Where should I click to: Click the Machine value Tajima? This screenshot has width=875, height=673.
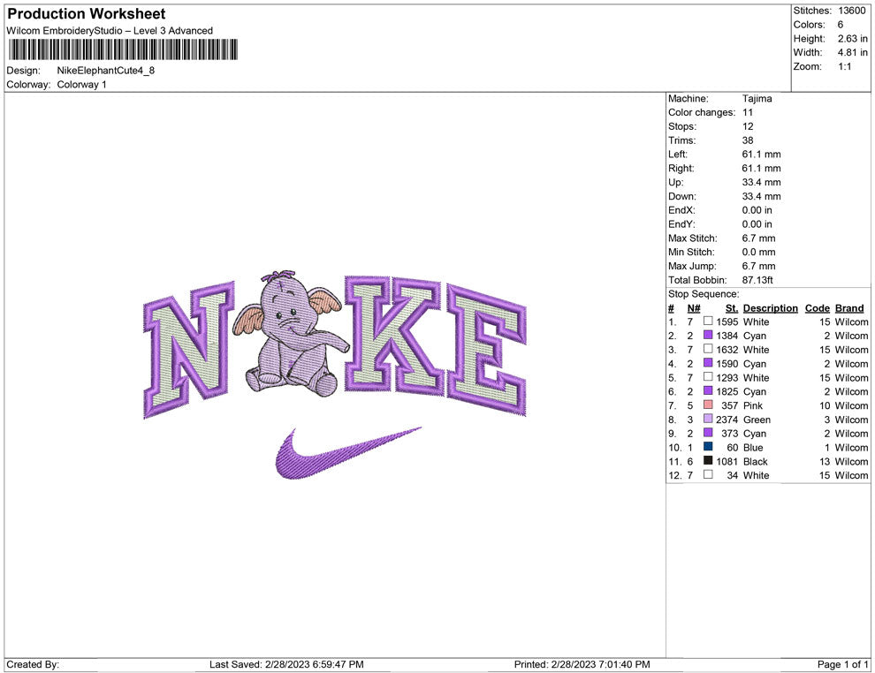tap(757, 99)
